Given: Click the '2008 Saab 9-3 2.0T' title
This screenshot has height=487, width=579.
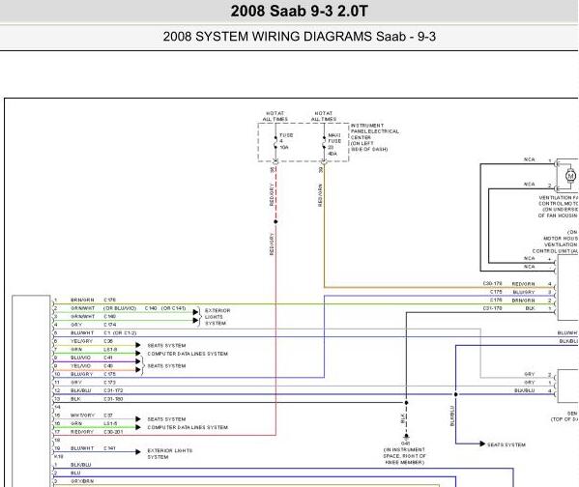Looking at the screenshot, I should tap(299, 11).
